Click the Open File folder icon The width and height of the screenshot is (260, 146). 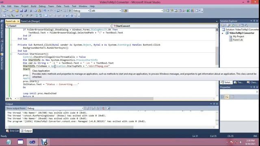pos(17,11)
